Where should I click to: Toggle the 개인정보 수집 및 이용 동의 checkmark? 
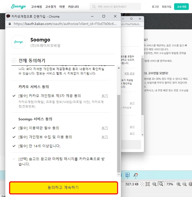click(x=14, y=137)
